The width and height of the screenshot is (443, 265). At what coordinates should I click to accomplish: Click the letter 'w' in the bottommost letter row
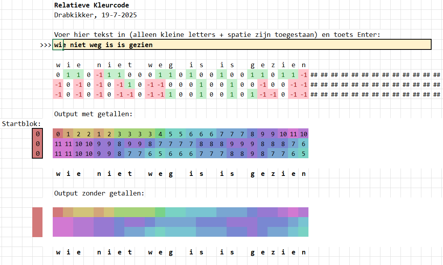click(x=58, y=252)
